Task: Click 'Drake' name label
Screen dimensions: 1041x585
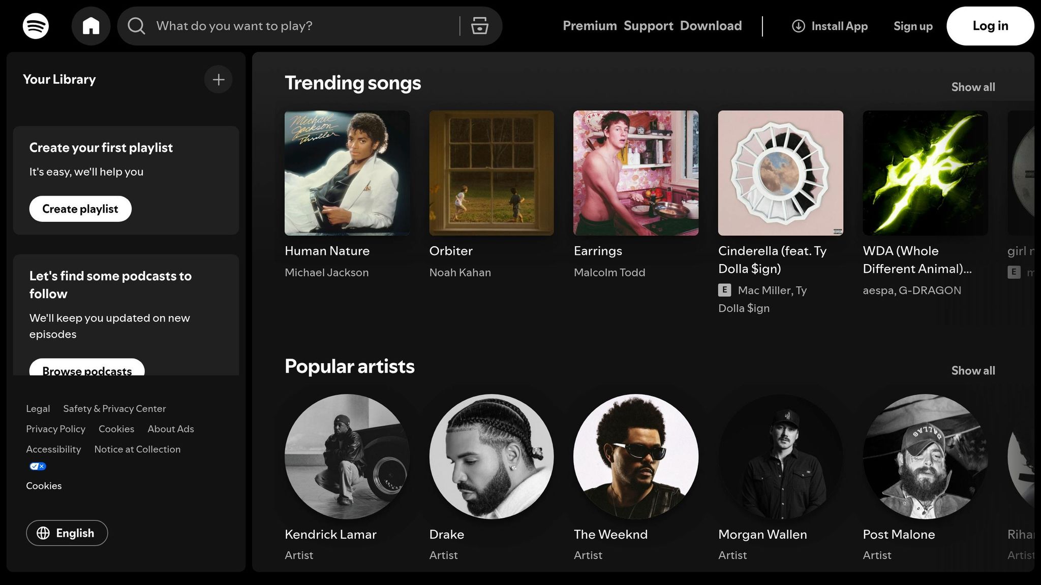Action: (446, 535)
